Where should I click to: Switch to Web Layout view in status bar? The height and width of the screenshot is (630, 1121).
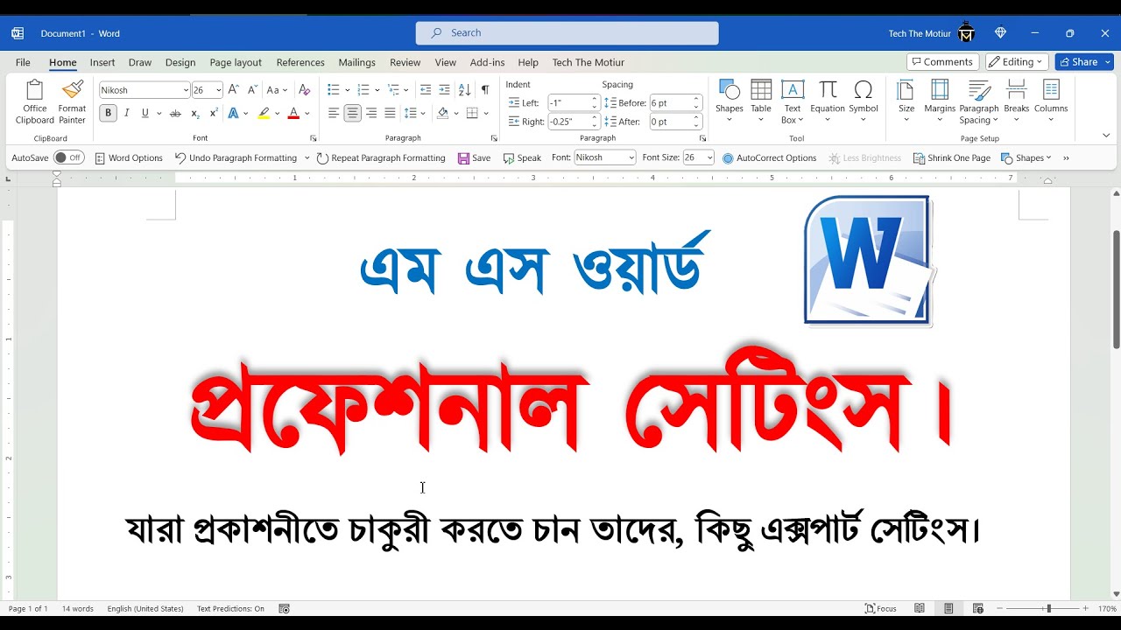978,608
